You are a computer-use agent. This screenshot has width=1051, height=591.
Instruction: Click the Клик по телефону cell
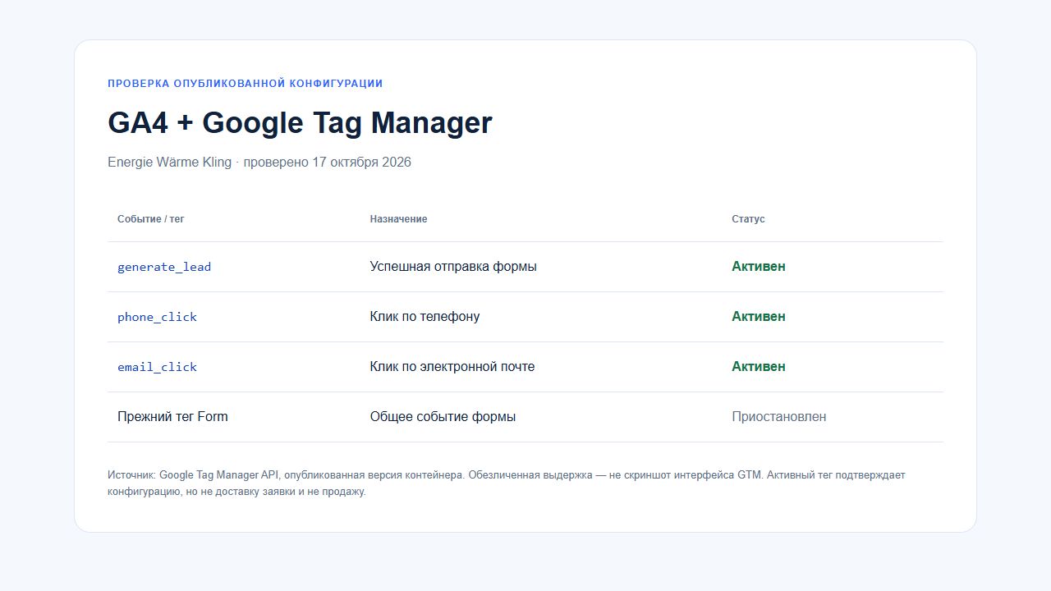[x=425, y=317]
